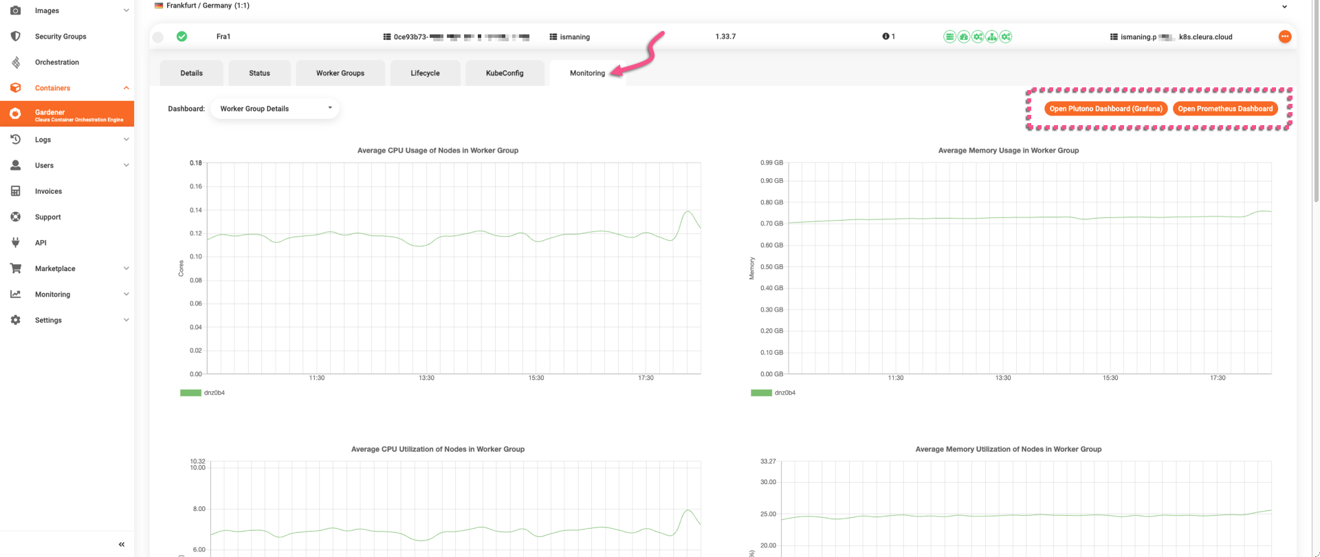Expand the Users sidebar section chevron
1320x557 pixels.
tap(126, 165)
